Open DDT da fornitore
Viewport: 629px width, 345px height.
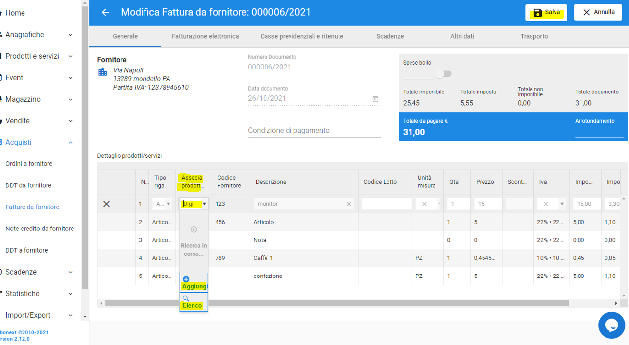(x=28, y=185)
